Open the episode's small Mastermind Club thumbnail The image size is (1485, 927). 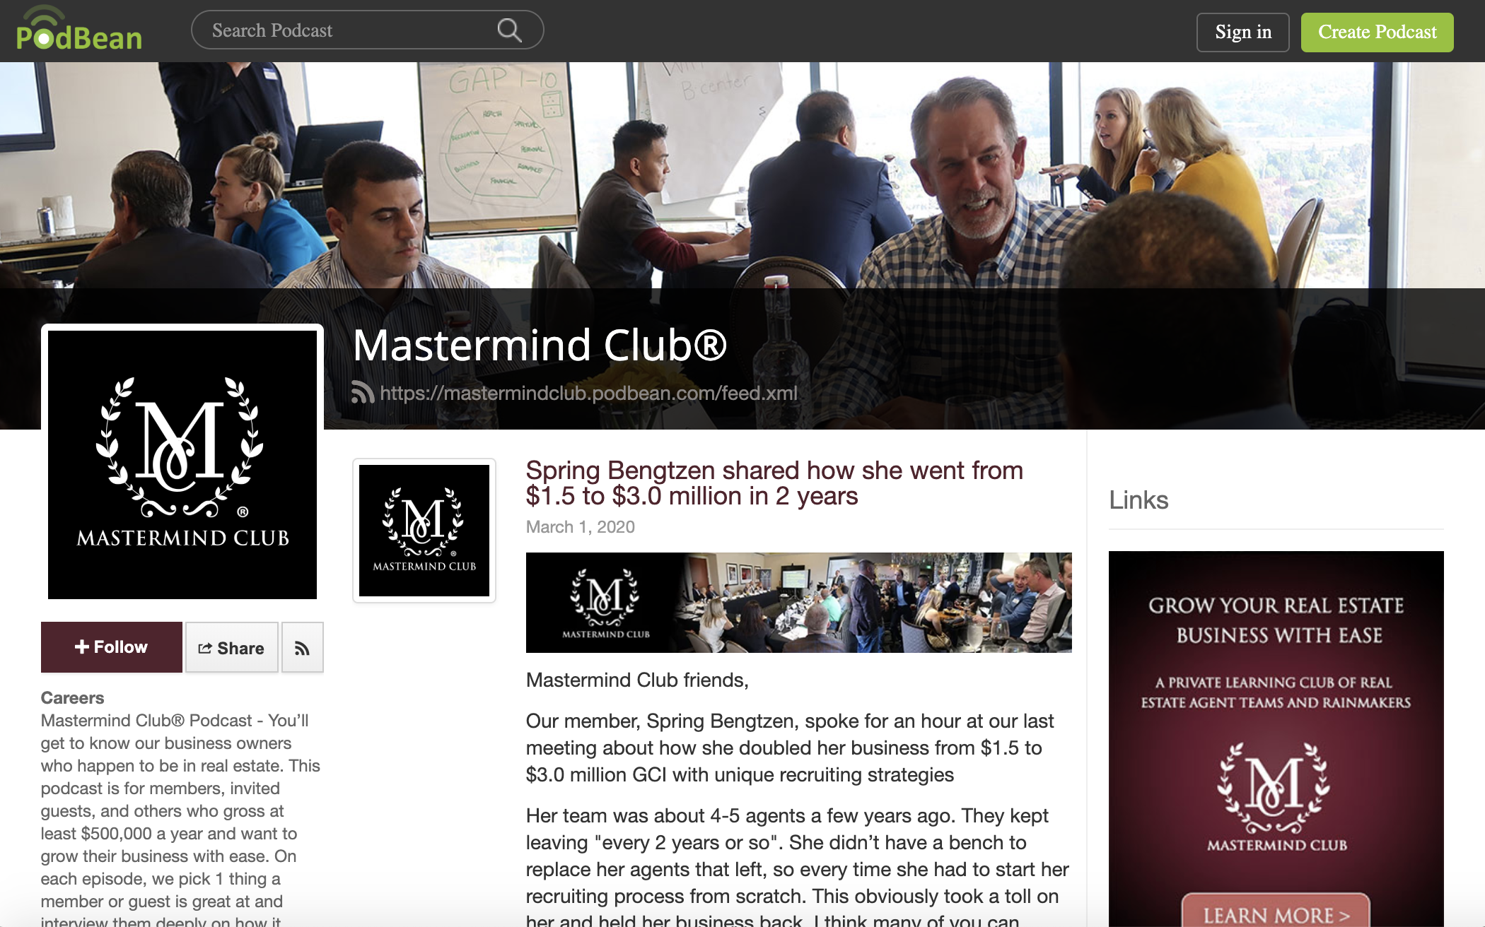(x=424, y=531)
